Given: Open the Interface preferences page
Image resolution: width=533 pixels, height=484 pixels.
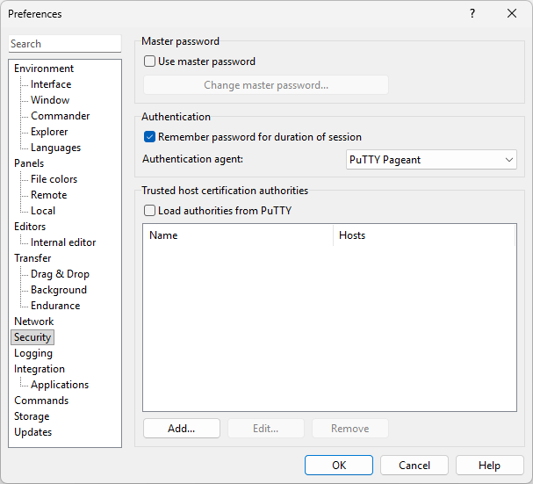Looking at the screenshot, I should [51, 84].
